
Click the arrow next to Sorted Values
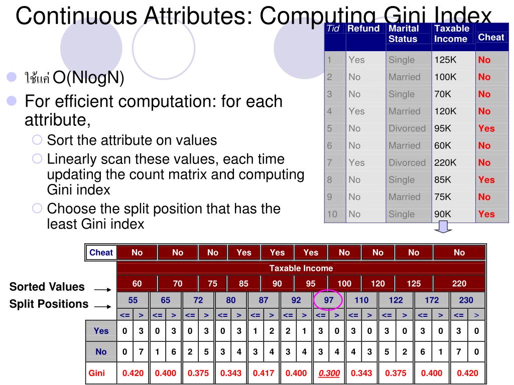pos(102,290)
